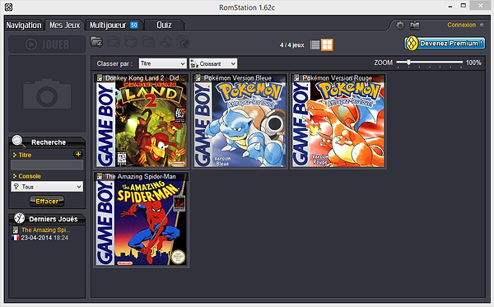
Task: Open the Croissant sort order dropdown
Action: click(213, 63)
